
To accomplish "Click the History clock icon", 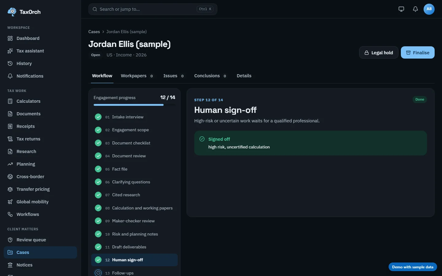I will point(10,63).
